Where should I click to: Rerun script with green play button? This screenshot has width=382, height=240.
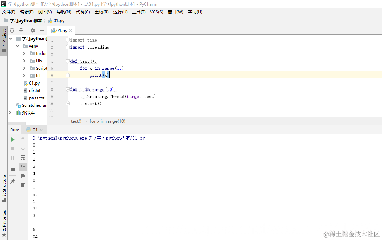pyautogui.click(x=13, y=140)
